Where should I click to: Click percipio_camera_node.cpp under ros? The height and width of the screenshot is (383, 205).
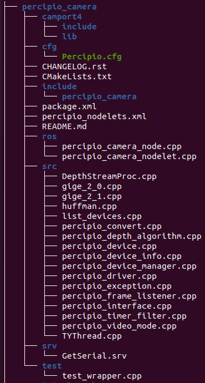point(121,147)
